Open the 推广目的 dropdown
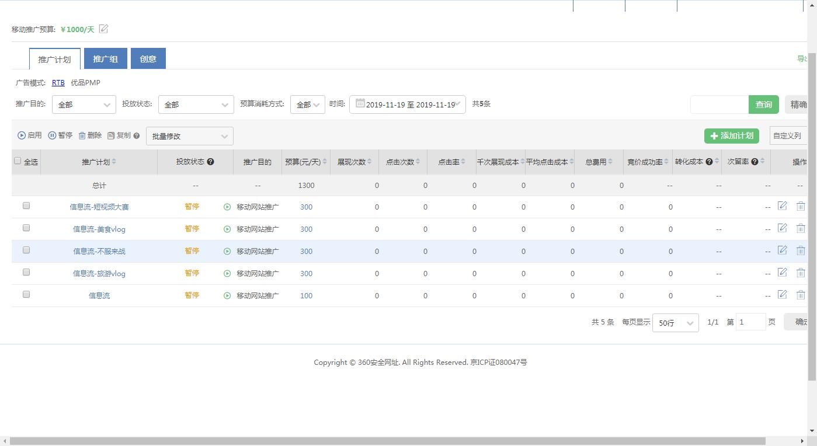This screenshot has height=446, width=817. [x=84, y=104]
